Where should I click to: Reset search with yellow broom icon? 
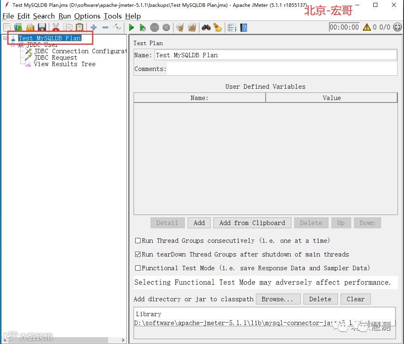coord(218,27)
